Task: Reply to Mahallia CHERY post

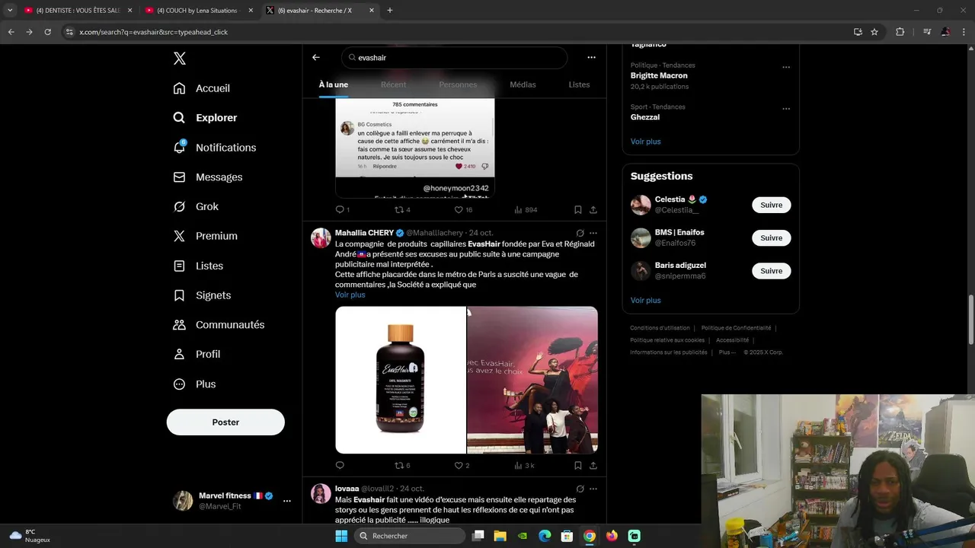Action: tap(340, 465)
